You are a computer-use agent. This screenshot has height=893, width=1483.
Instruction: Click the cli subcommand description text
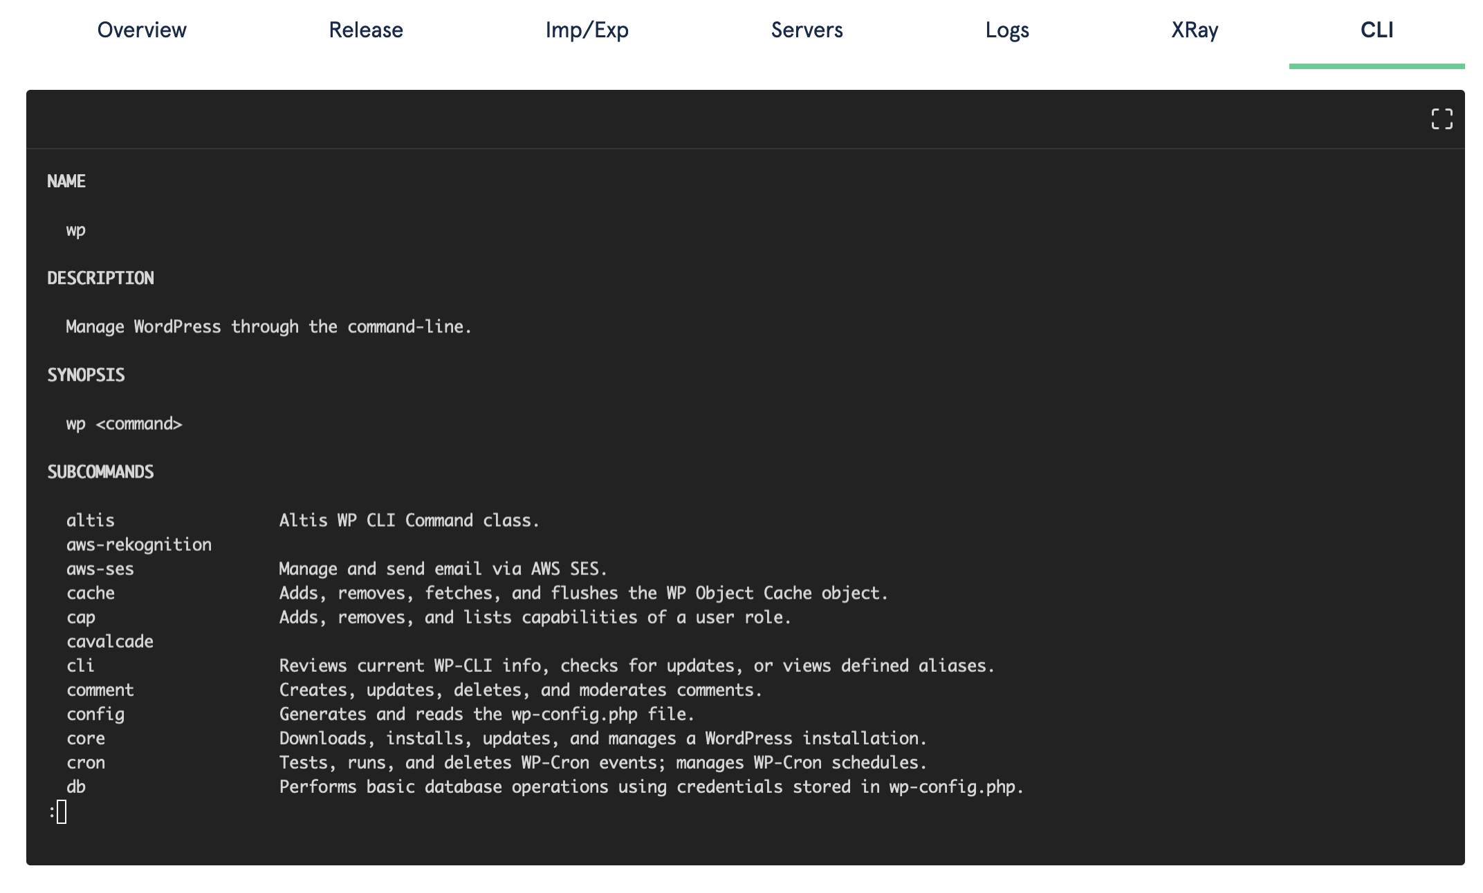pyautogui.click(x=635, y=666)
